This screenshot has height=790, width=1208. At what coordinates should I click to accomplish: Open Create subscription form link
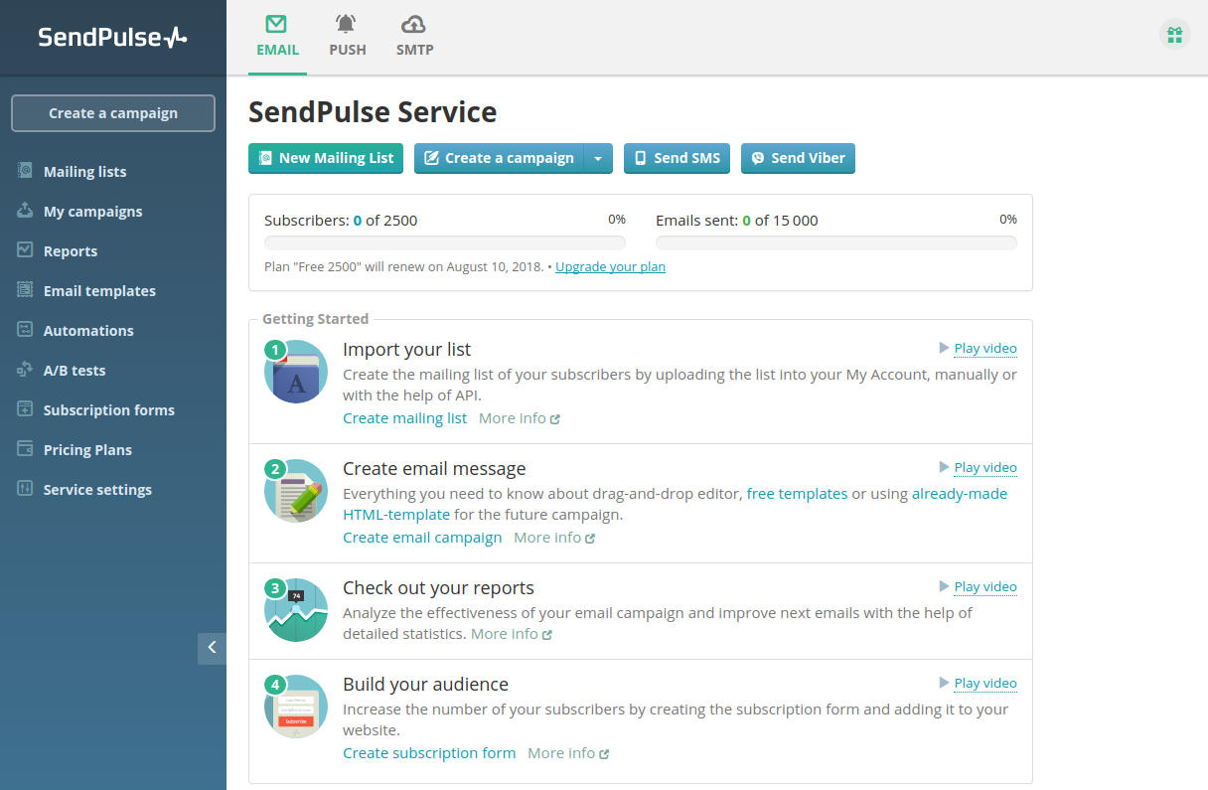tap(429, 752)
